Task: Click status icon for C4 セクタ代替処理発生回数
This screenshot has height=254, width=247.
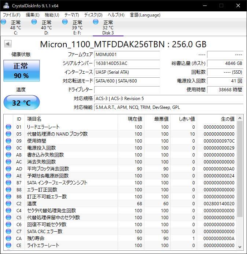Action: click(x=8, y=210)
